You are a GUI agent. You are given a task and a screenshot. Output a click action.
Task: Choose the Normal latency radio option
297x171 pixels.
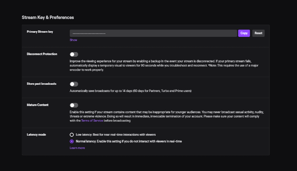[72, 141]
